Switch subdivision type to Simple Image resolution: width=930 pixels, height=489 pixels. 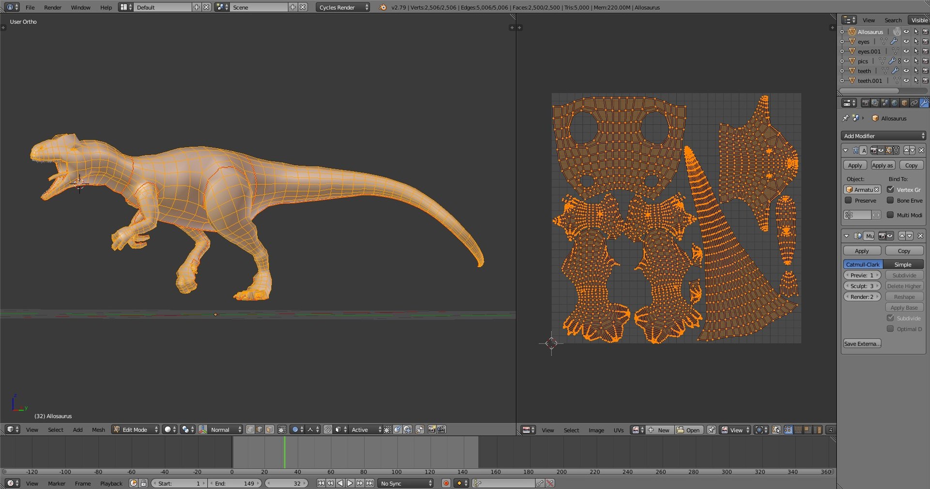point(903,265)
